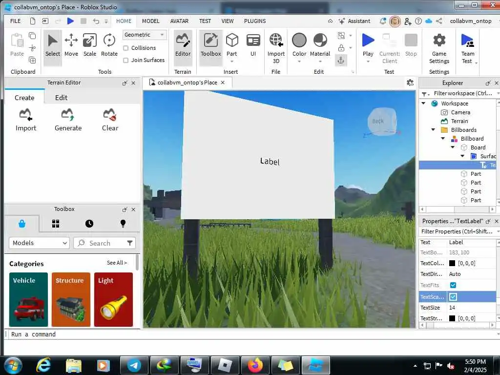Toggle the TextScaled checkbox
This screenshot has height=375, width=500.
[x=453, y=297]
